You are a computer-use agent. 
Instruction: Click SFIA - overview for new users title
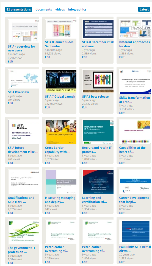(21, 48)
